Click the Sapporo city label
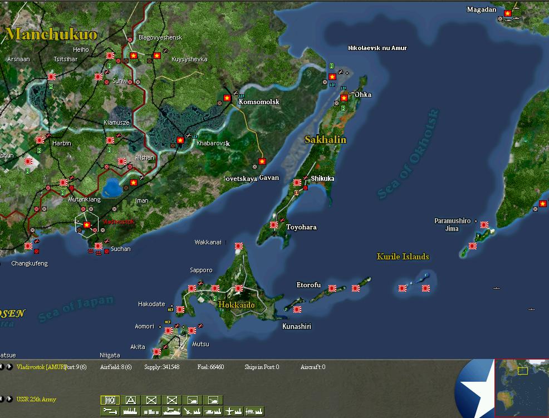549x418 pixels. [201, 270]
